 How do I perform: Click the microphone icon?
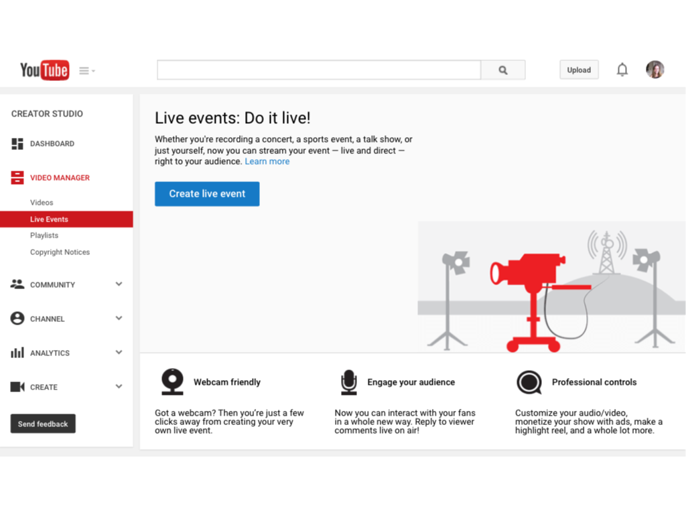(x=348, y=382)
